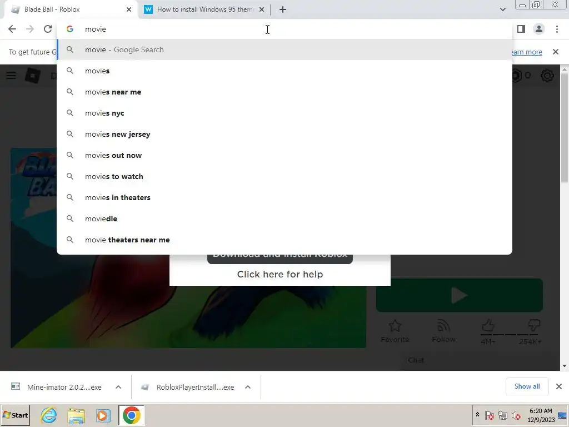Open File Explorer from taskbar

click(76, 415)
